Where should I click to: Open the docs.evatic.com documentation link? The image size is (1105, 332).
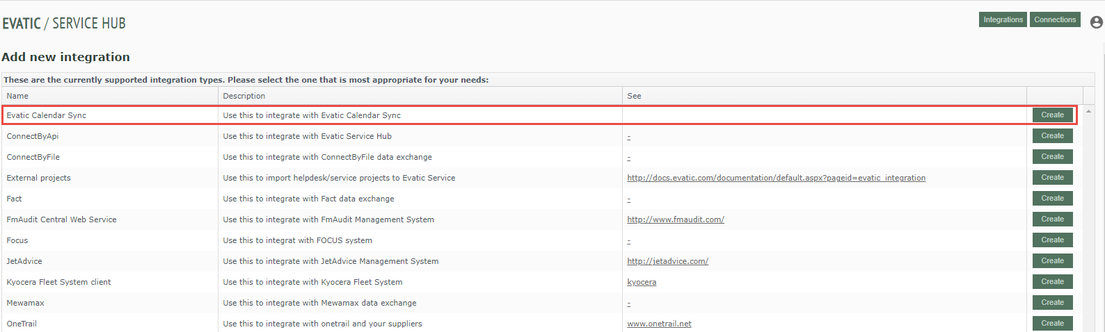[x=776, y=178]
